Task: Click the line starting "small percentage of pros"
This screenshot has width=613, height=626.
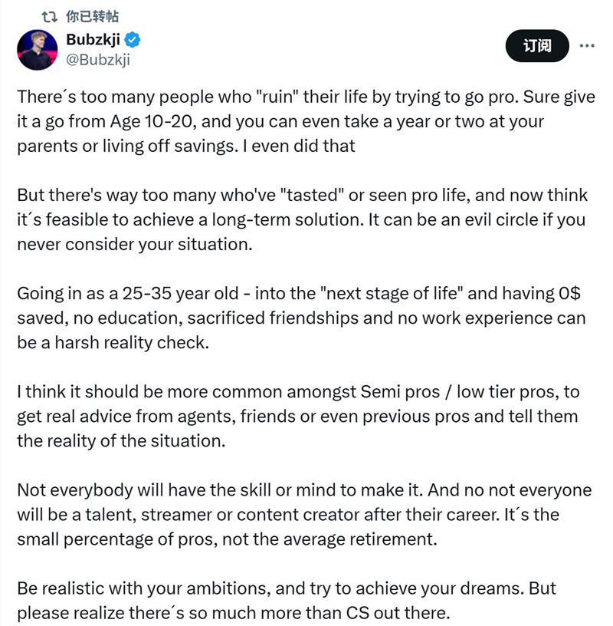Action: point(227,539)
